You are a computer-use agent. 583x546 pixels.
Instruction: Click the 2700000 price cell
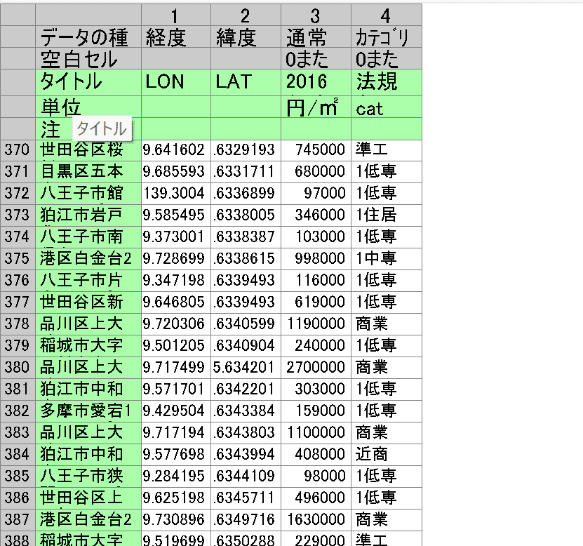(316, 368)
